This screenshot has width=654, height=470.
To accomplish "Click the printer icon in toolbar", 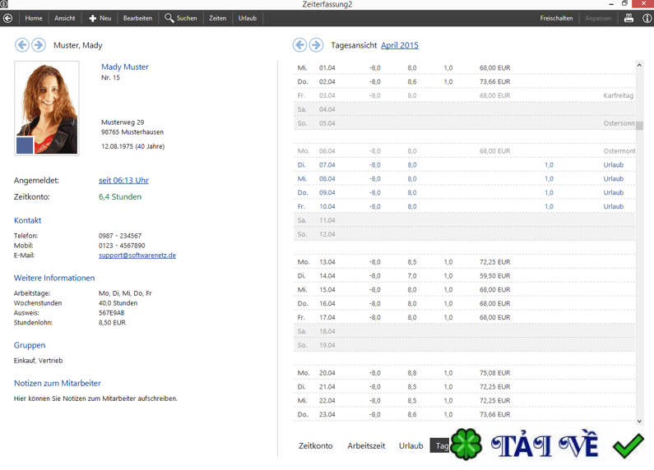I will (628, 18).
